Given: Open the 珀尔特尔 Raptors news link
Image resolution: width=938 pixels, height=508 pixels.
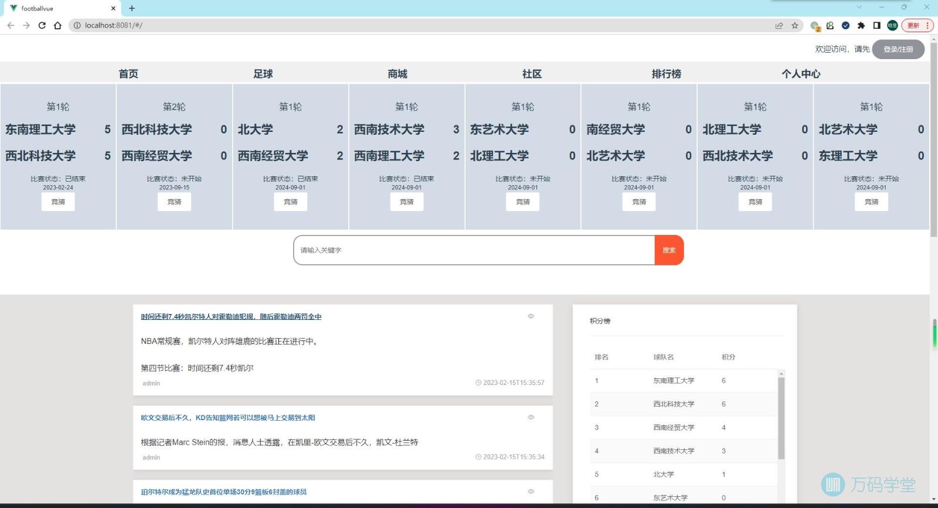Looking at the screenshot, I should point(223,492).
